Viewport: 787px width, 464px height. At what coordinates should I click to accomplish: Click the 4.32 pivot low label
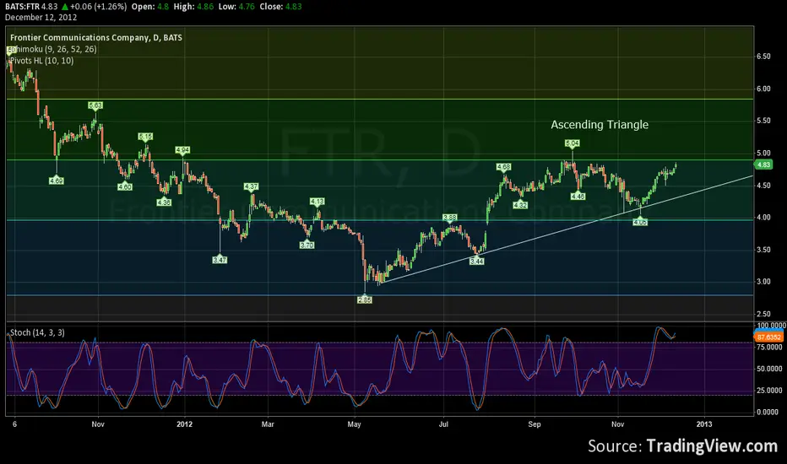click(x=520, y=205)
